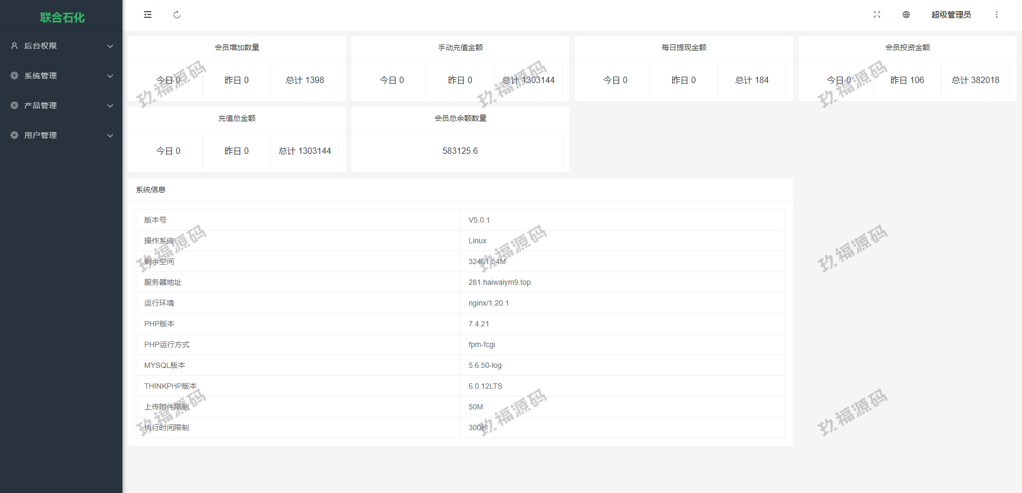Expand the 产品管理 submenu arrow
Viewport: 1022px width, 493px height.
point(110,106)
